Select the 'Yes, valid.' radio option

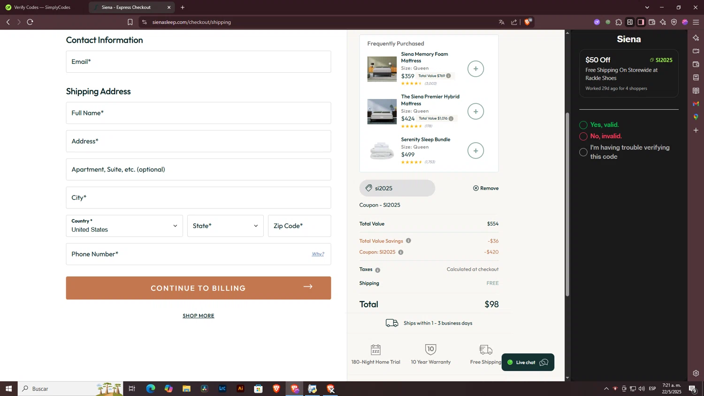point(583,125)
